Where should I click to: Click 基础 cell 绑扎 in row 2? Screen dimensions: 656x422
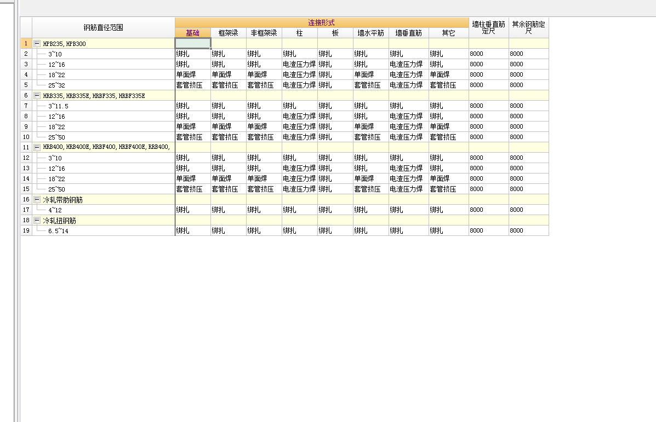click(x=193, y=54)
